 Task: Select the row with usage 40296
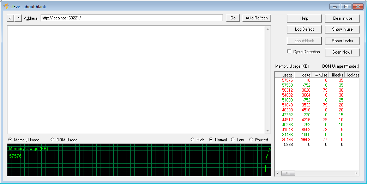[317, 124]
